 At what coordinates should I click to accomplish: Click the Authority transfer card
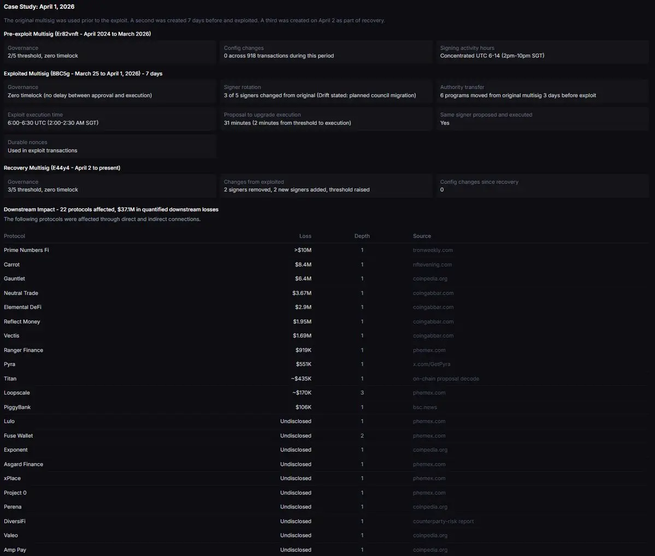point(542,91)
